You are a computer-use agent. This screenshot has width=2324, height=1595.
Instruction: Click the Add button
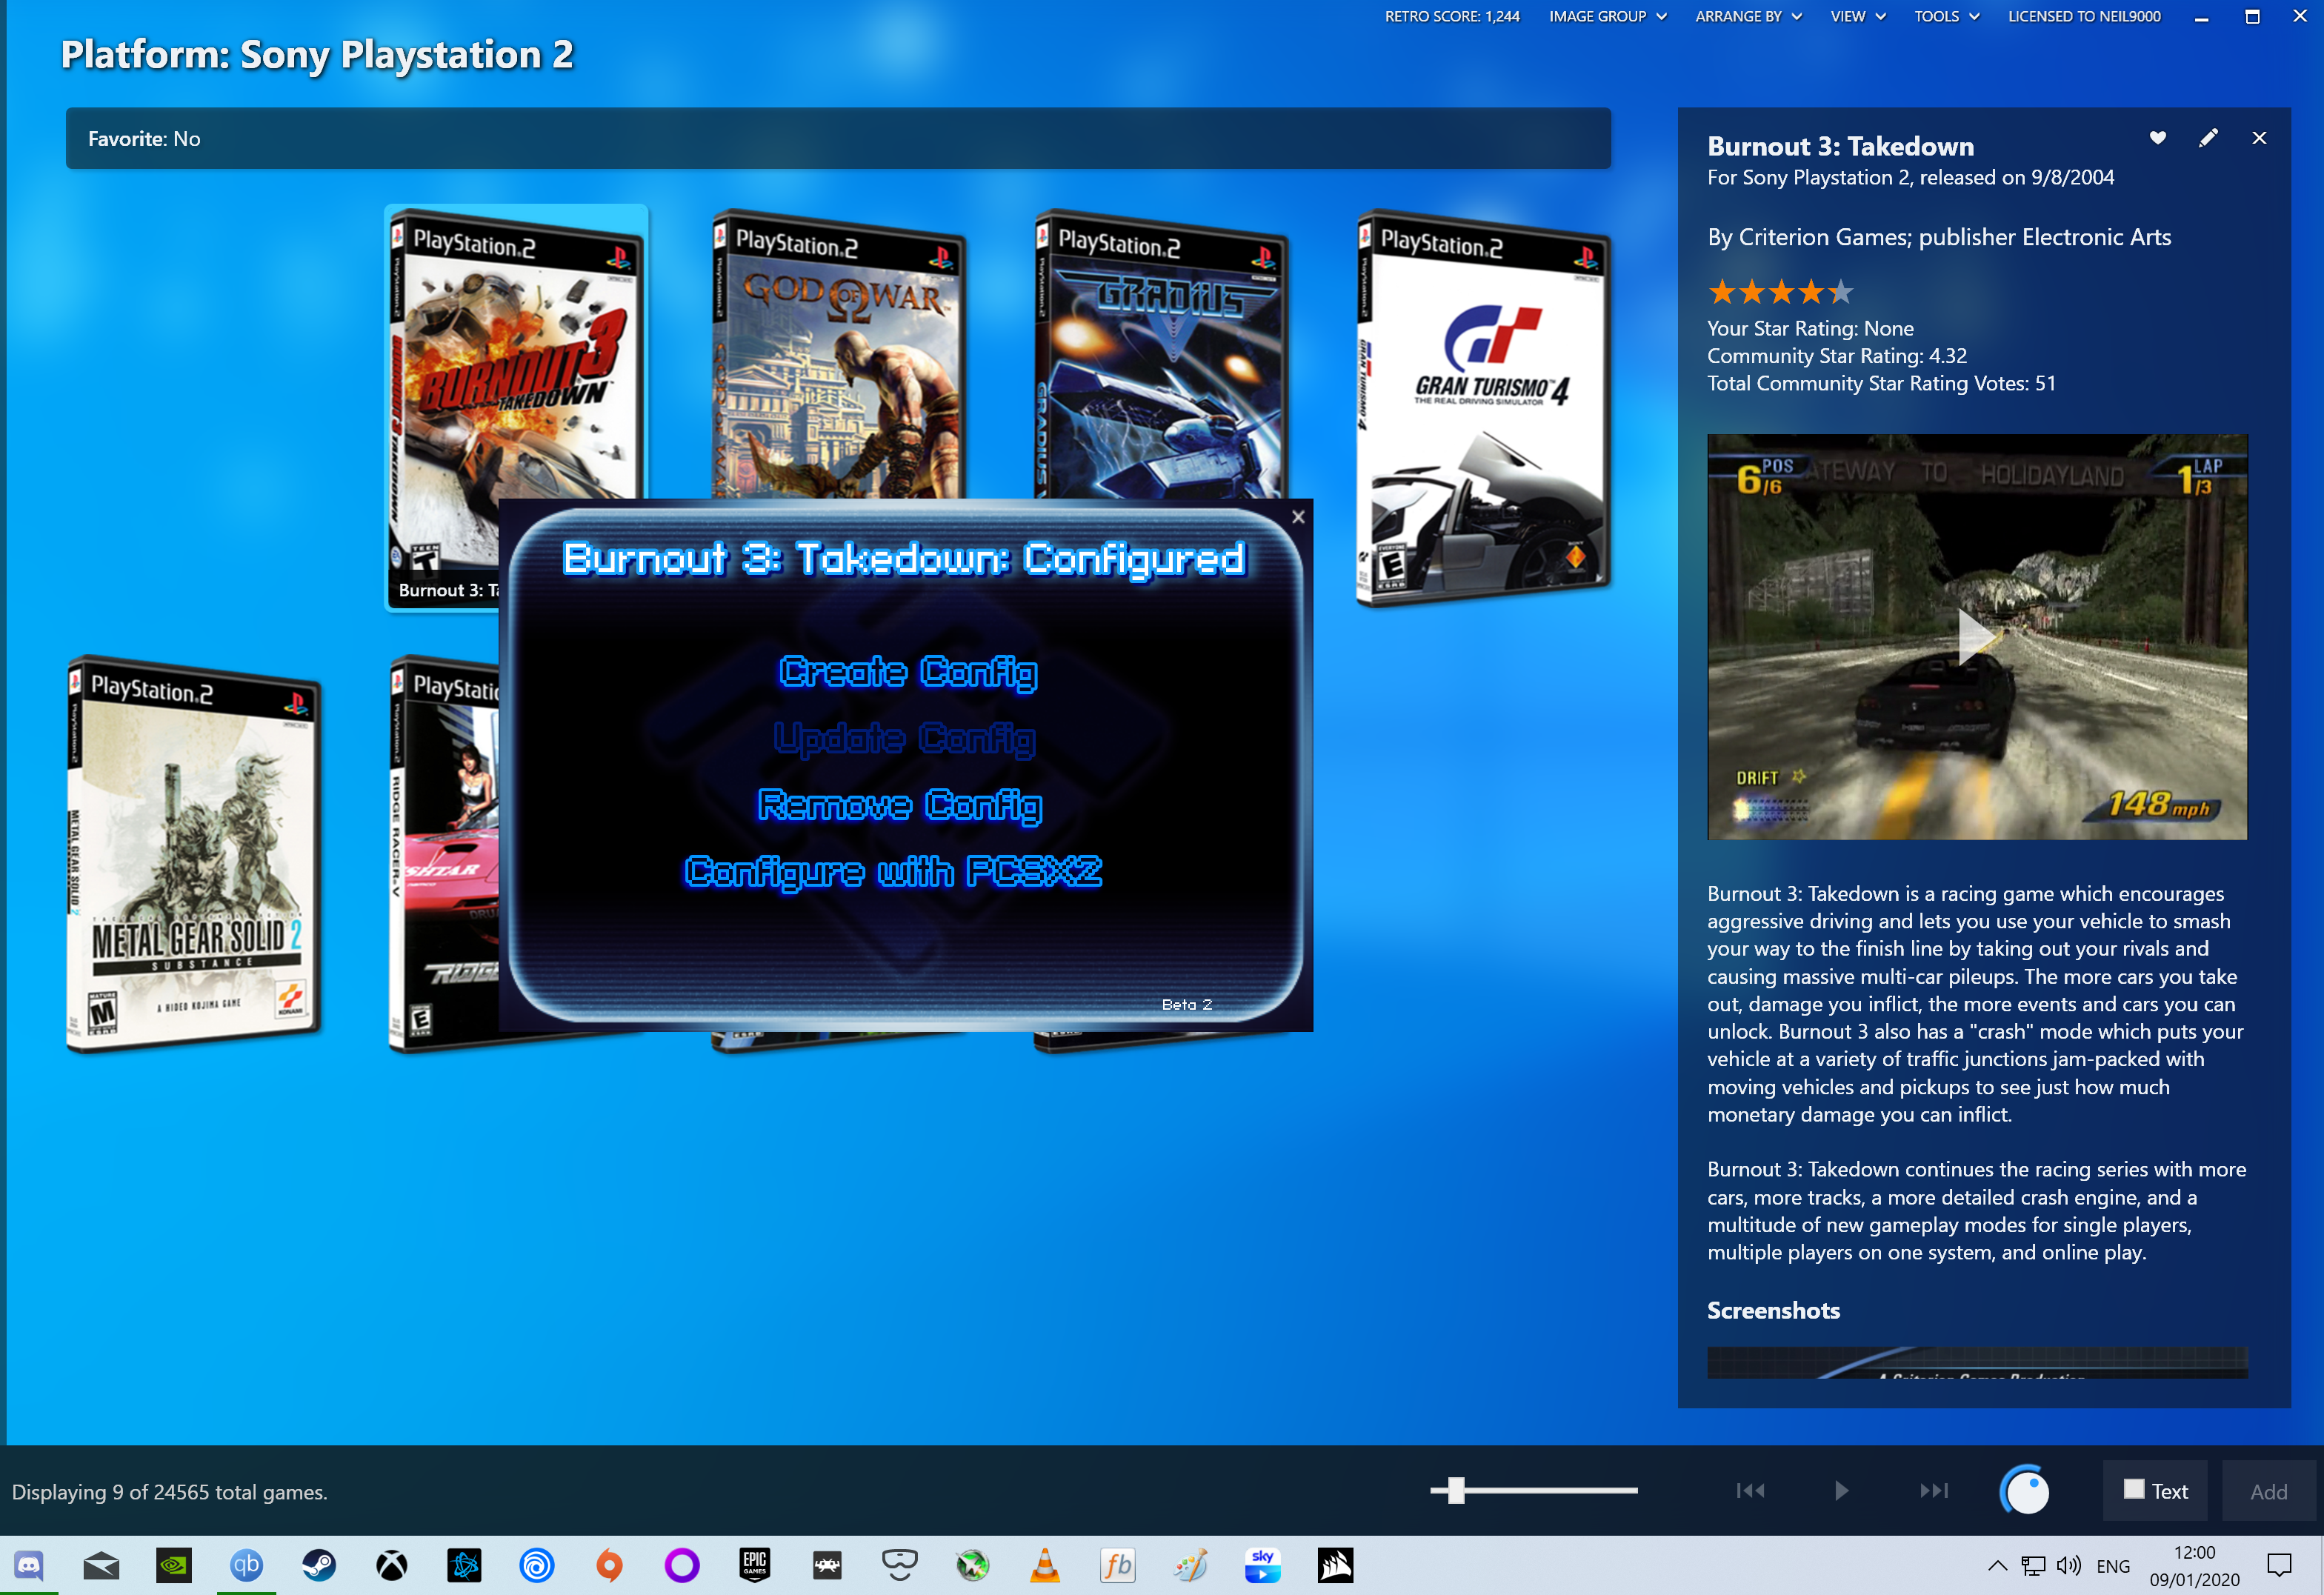(2268, 1491)
